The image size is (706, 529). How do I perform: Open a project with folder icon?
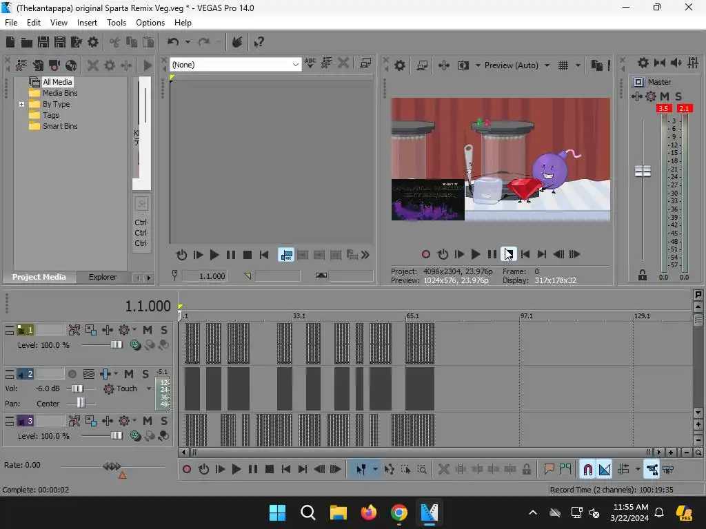[27, 42]
